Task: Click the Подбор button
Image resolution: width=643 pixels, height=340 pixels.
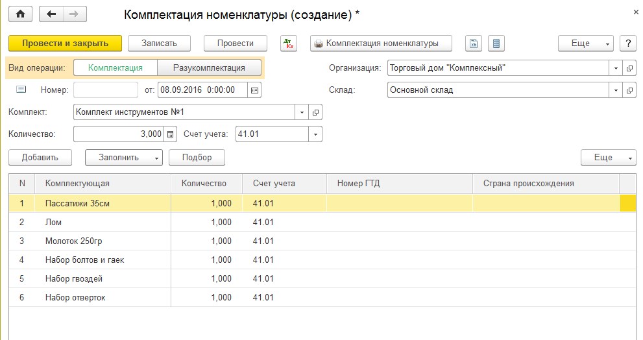Action: (x=197, y=157)
